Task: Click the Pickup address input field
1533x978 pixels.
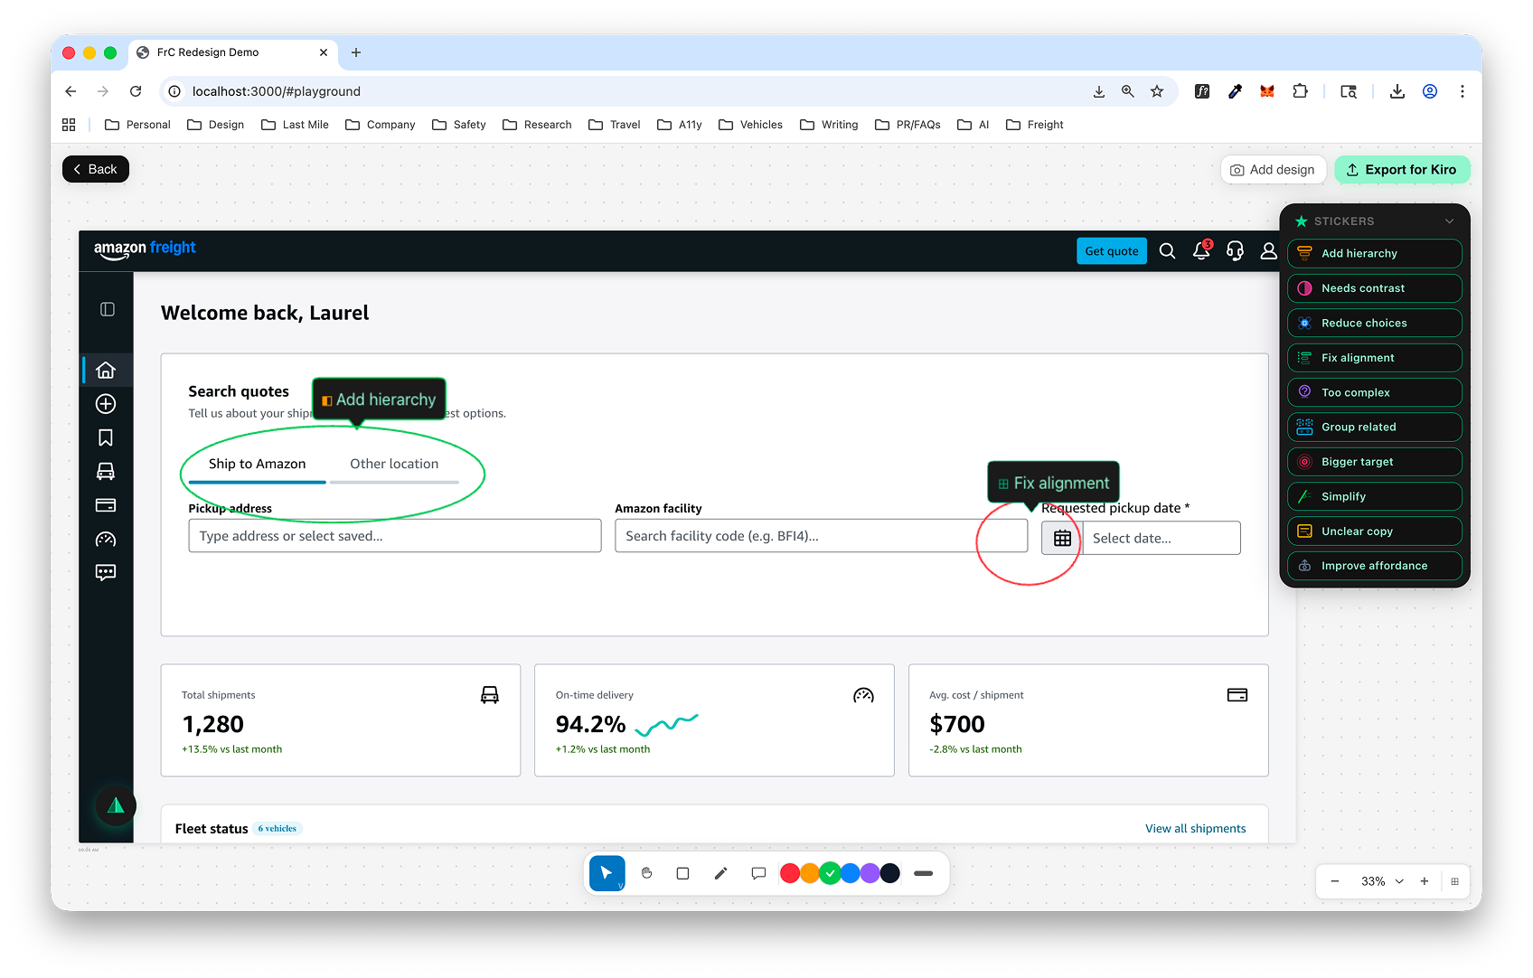Action: pos(394,536)
